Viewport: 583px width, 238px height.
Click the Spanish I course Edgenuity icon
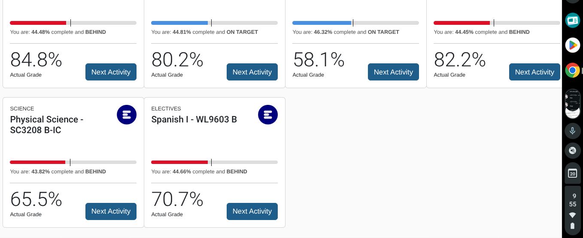268,115
